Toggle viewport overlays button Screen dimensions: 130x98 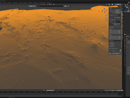click(112, 4)
